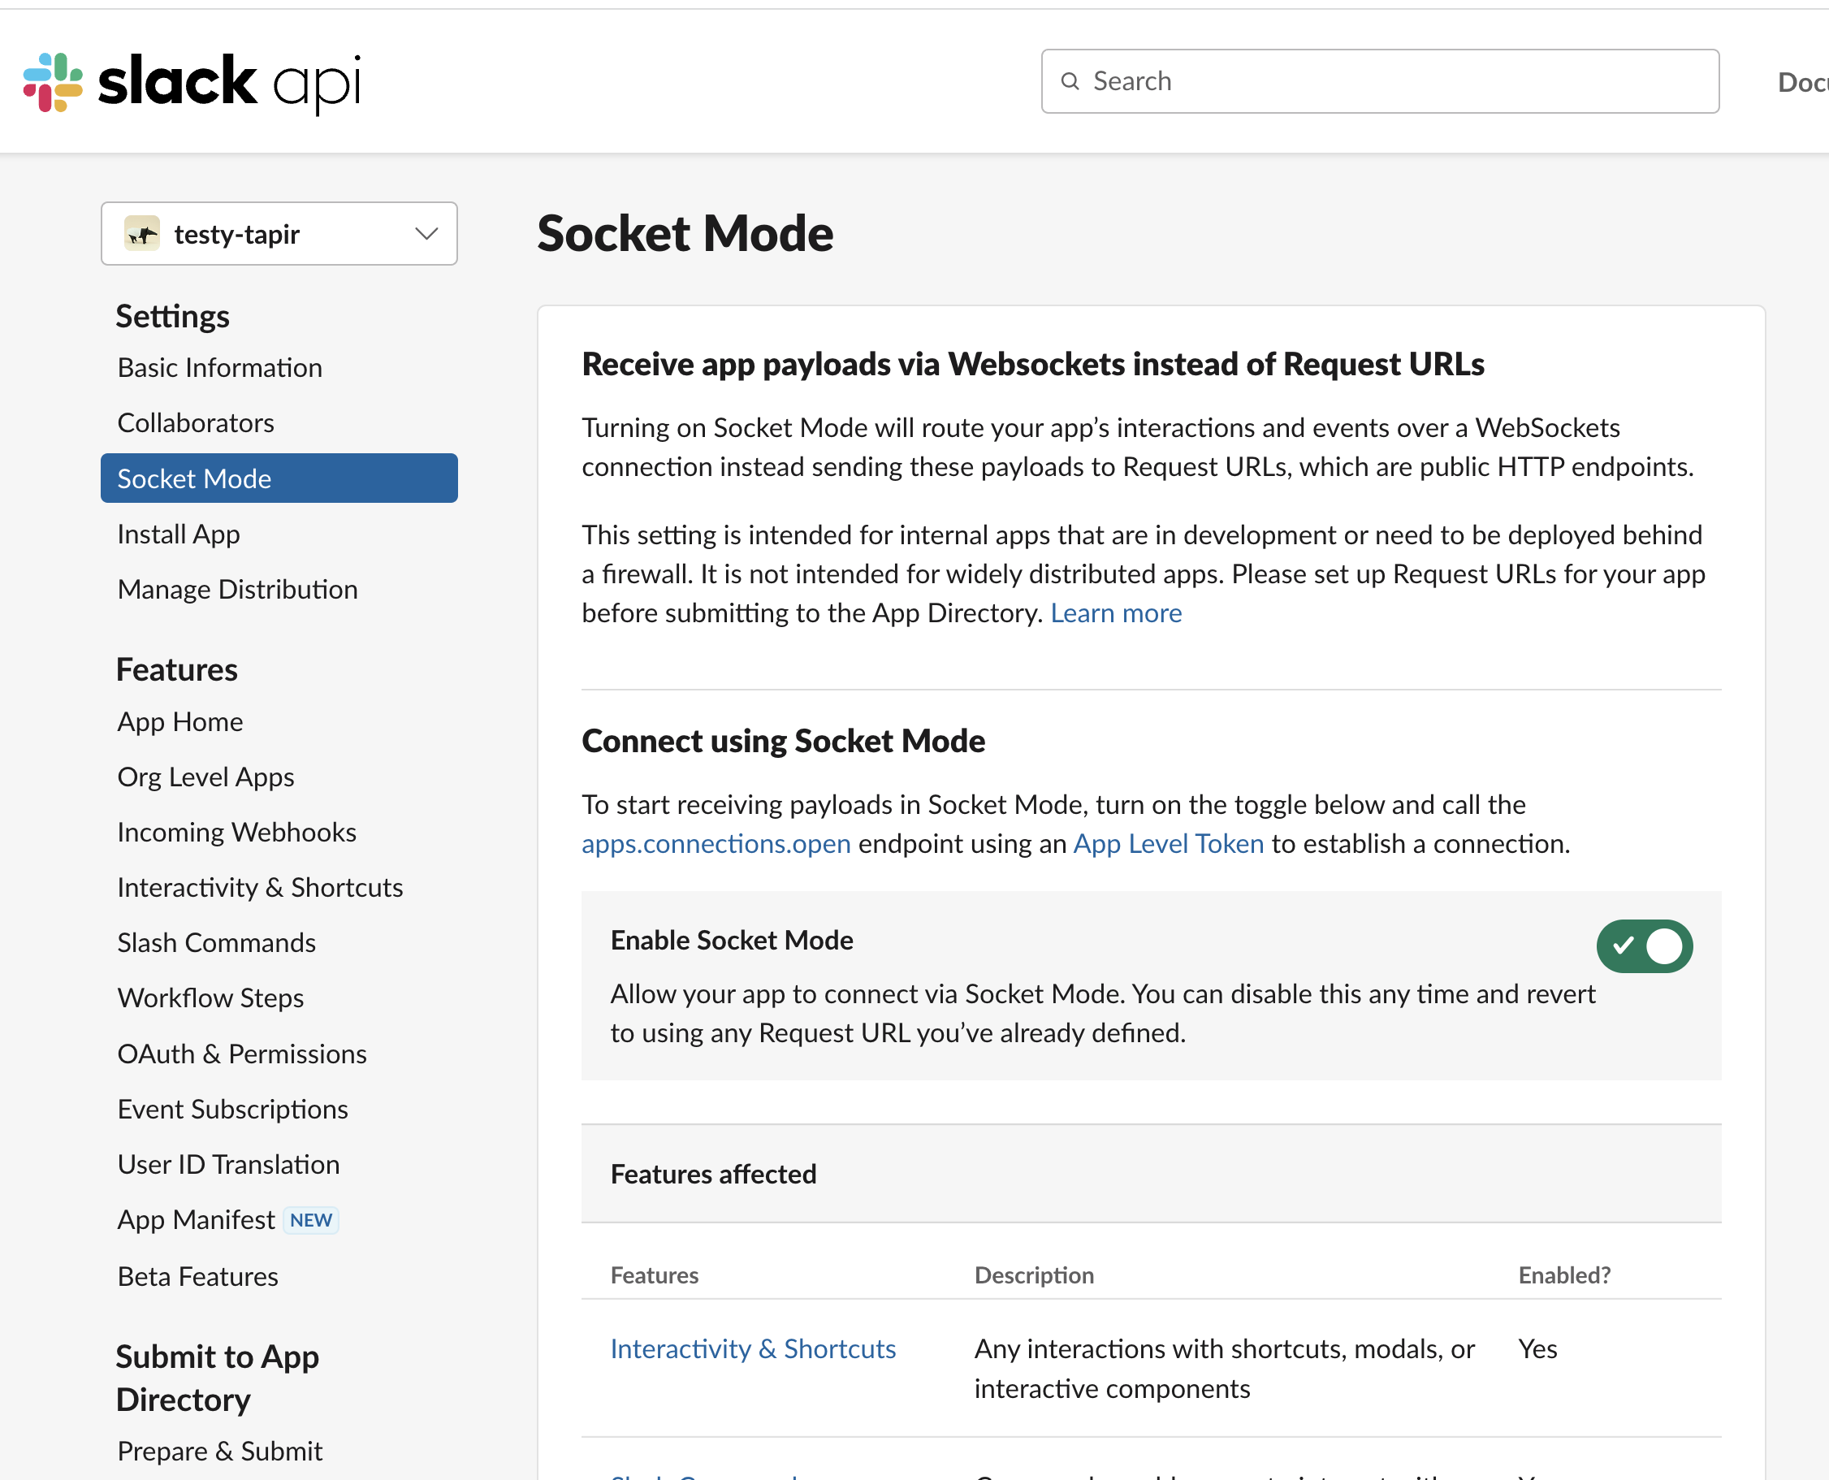The width and height of the screenshot is (1829, 1480).
Task: Disable the Enable Socket Mode switch
Action: click(1644, 946)
